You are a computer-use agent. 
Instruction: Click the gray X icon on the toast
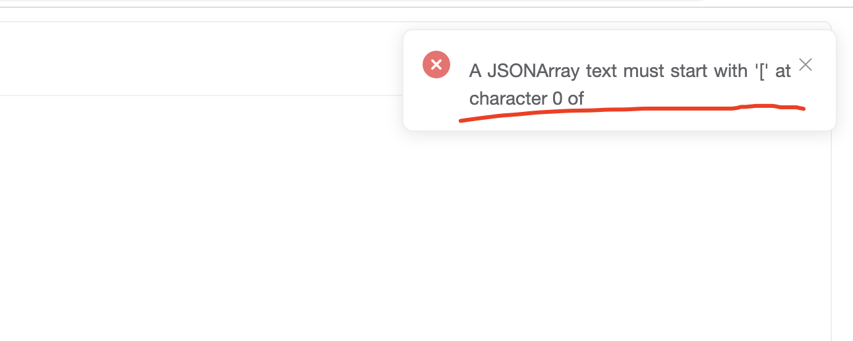tap(805, 65)
